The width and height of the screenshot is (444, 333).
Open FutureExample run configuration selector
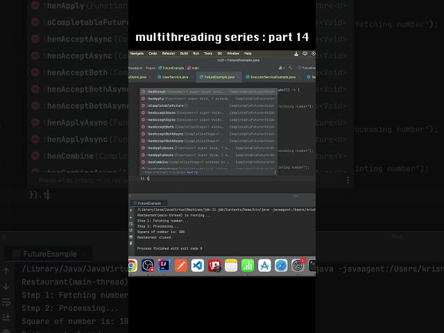pos(307,68)
